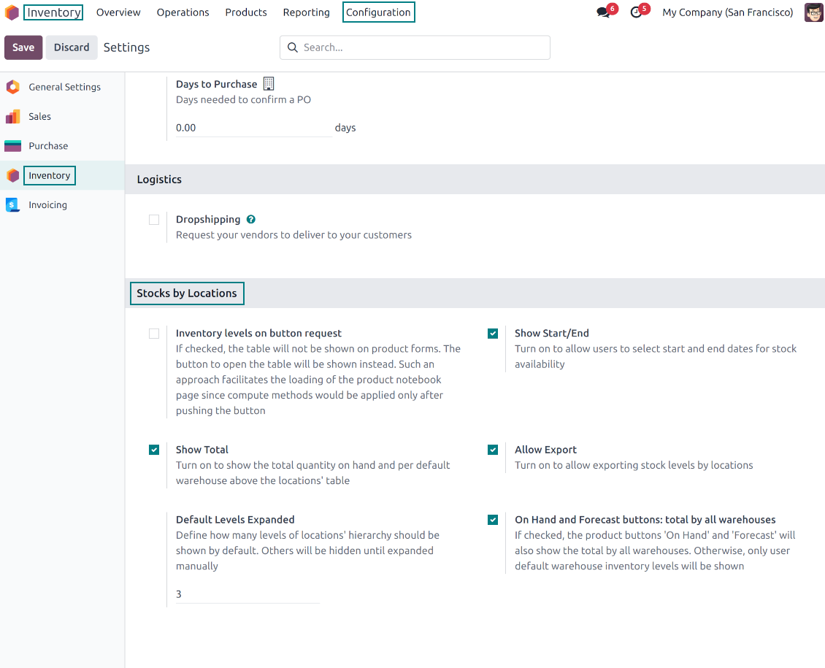825x668 pixels.
Task: Open the Operations menu
Action: (183, 12)
